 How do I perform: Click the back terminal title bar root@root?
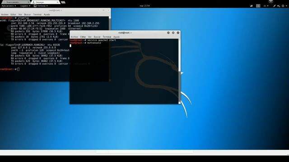point(55,10)
